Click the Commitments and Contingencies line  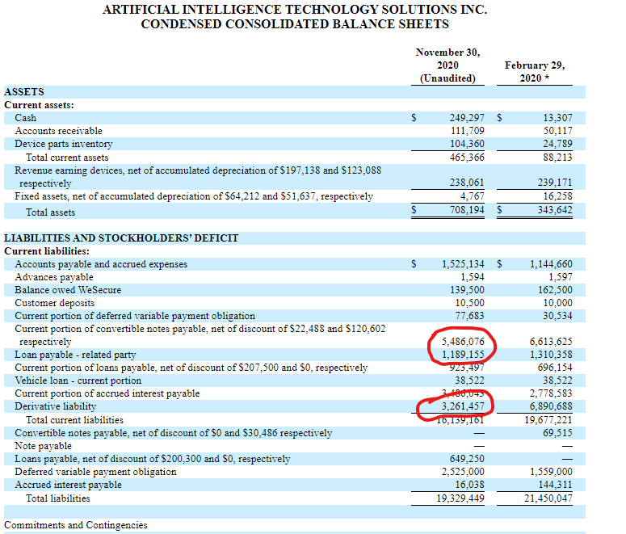75,525
